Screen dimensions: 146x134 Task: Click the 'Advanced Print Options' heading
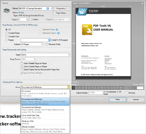pyautogui.click(x=13, y=82)
